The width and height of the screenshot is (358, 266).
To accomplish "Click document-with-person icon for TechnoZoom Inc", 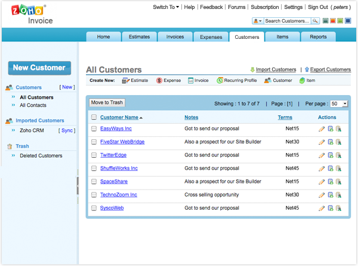I will [338, 195].
